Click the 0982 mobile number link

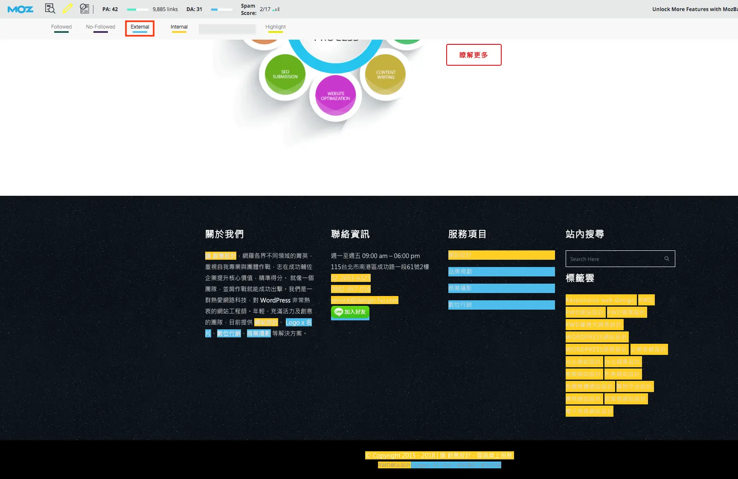tap(351, 289)
